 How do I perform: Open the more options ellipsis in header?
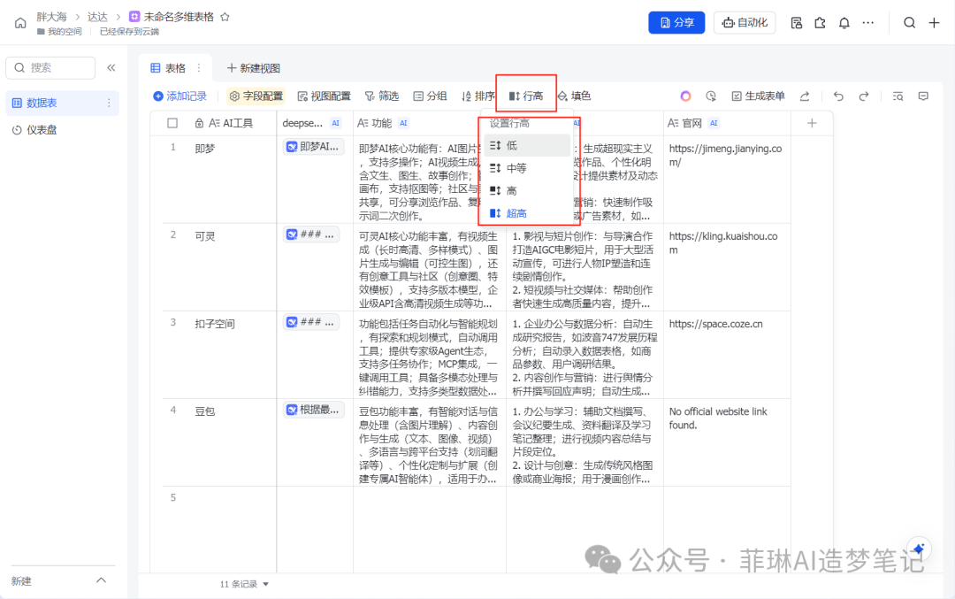[x=868, y=23]
